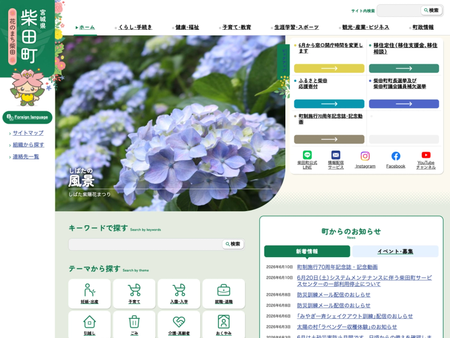The height and width of the screenshot is (338, 450).
Task: Open the Facebook icon
Action: pyautogui.click(x=396, y=156)
